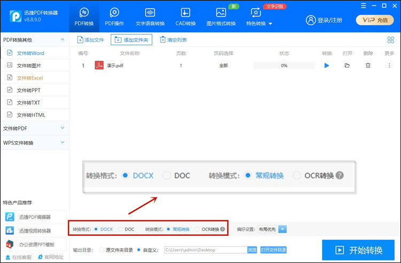Open more options dots for 演示.pdf
The width and height of the screenshot is (401, 263).
(x=389, y=66)
